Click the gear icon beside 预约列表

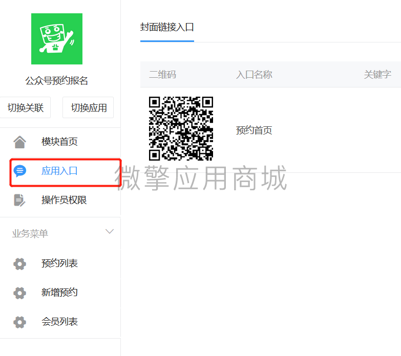tap(19, 263)
